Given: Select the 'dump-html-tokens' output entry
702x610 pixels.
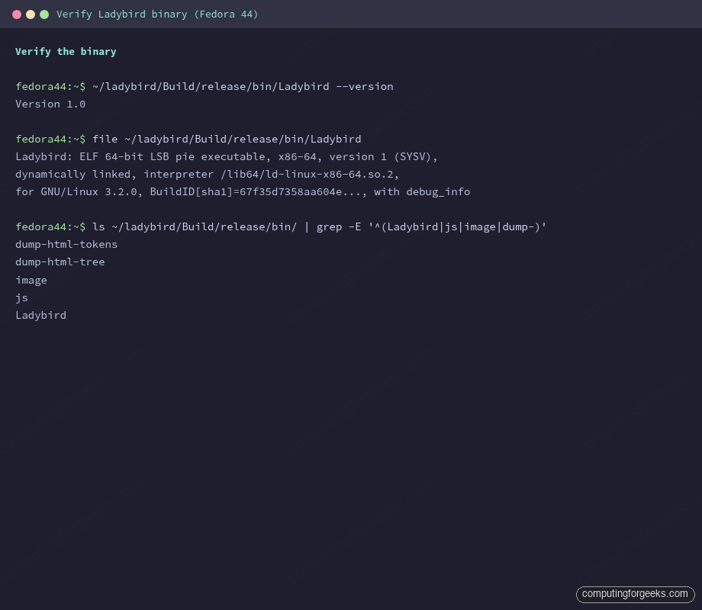Looking at the screenshot, I should tap(66, 244).
